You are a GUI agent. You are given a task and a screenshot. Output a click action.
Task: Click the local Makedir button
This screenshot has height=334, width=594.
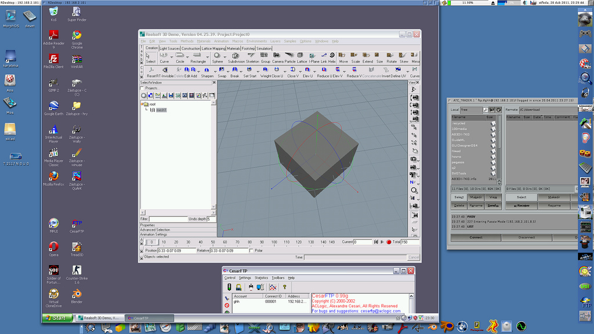point(476,197)
